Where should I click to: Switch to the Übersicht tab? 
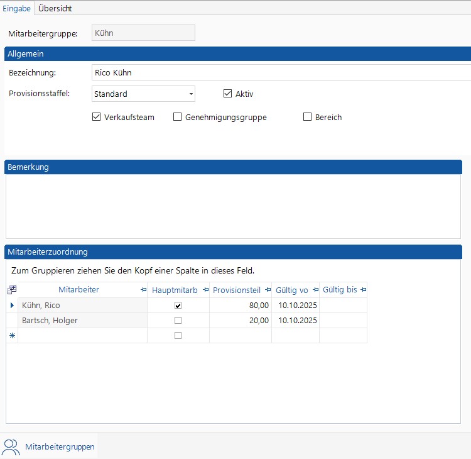55,8
